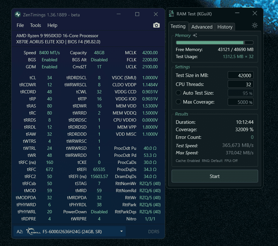This screenshot has width=278, height=246.
Task: Click the GDM Enabled value
Action: click(x=49, y=67)
